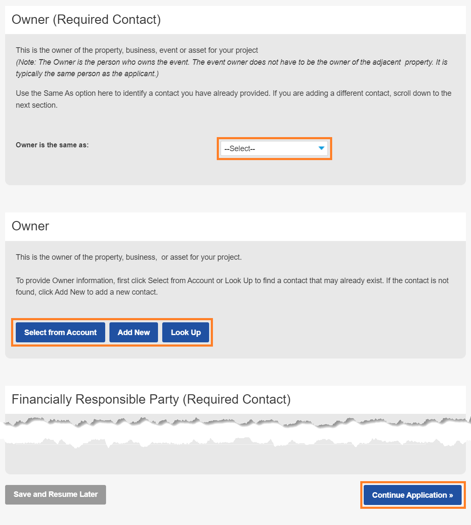The height and width of the screenshot is (525, 471).
Task: Click the sentence mentioning 'event or asset'
Action: point(137,50)
